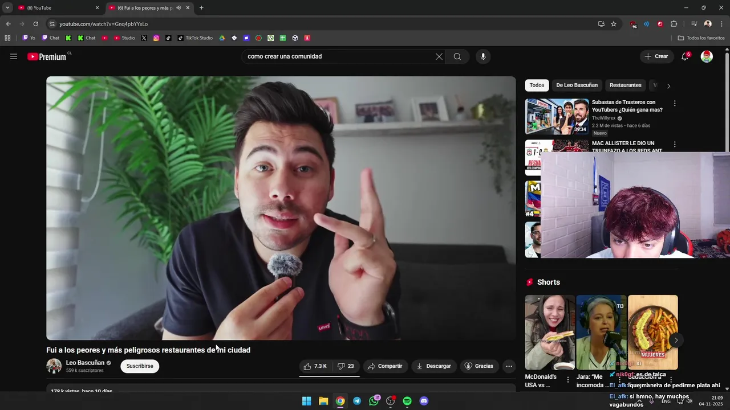Open YouTube notifications bell
This screenshot has height=410, width=730.
click(x=685, y=56)
